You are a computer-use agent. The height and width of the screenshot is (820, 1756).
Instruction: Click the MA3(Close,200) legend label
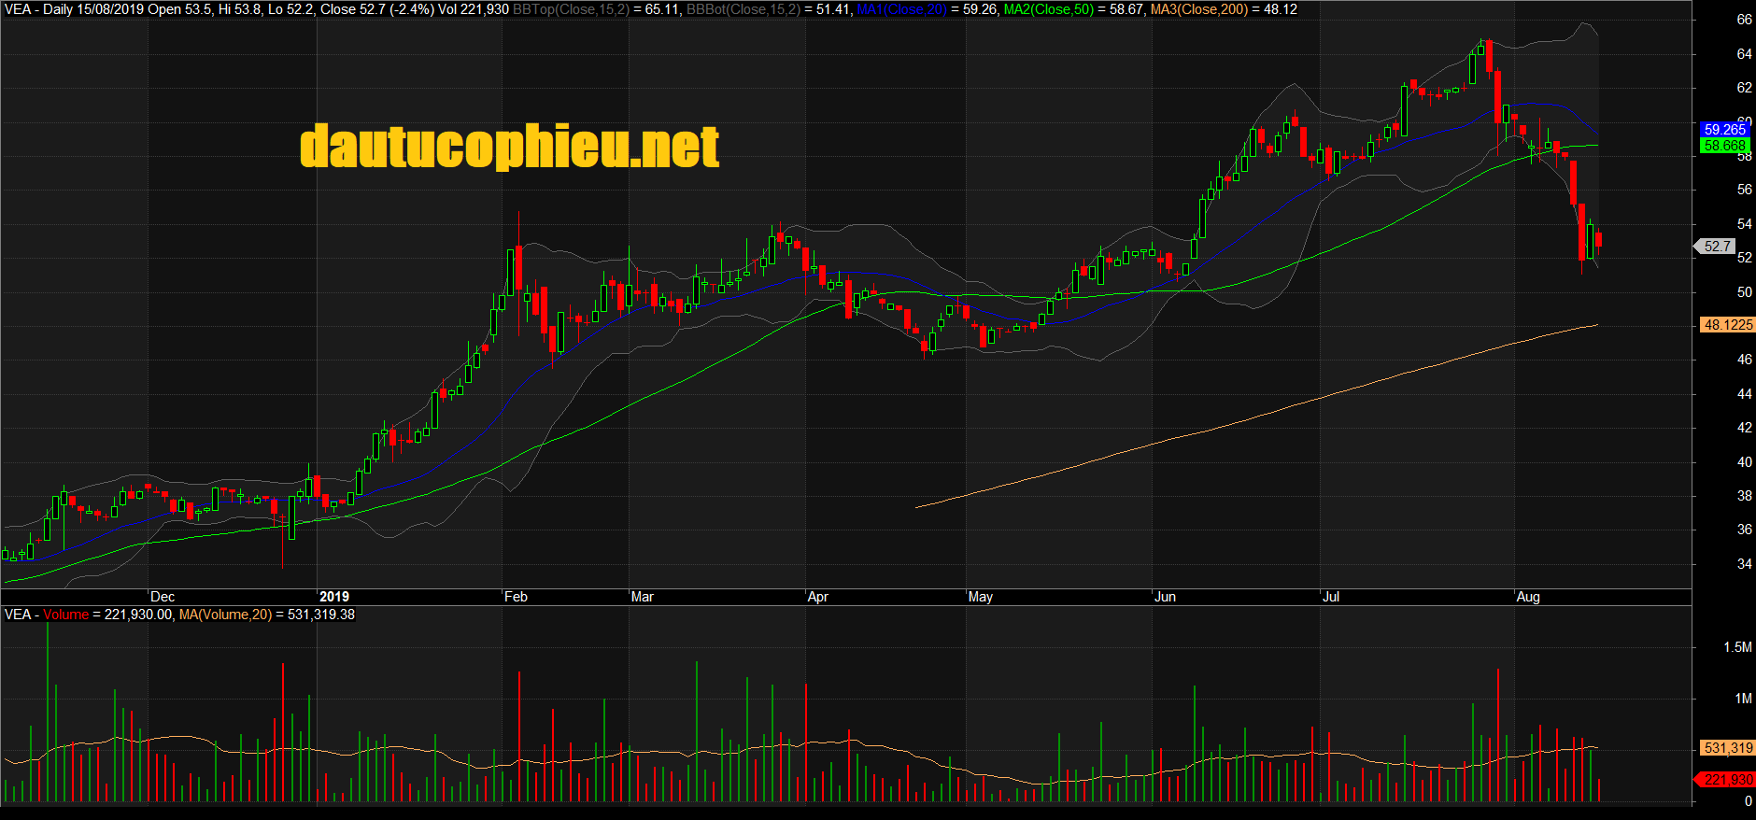(1199, 9)
